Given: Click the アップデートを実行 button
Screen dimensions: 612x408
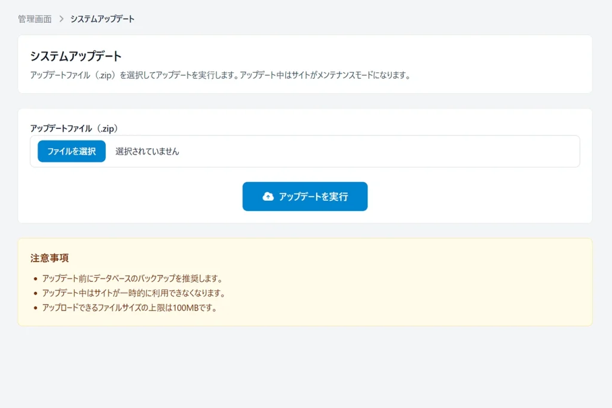Looking at the screenshot, I should click(x=305, y=197).
